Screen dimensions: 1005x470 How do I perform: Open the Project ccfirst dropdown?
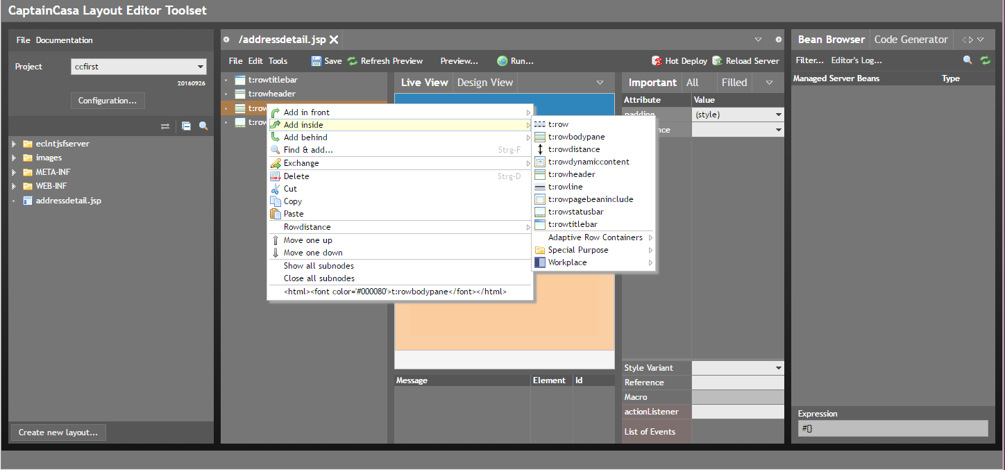(x=201, y=67)
